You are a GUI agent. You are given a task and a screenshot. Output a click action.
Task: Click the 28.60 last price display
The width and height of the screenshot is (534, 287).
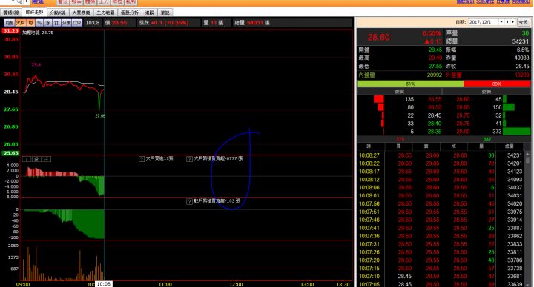click(378, 38)
